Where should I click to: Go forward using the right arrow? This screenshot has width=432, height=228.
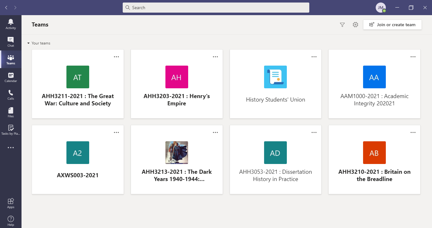(x=15, y=8)
